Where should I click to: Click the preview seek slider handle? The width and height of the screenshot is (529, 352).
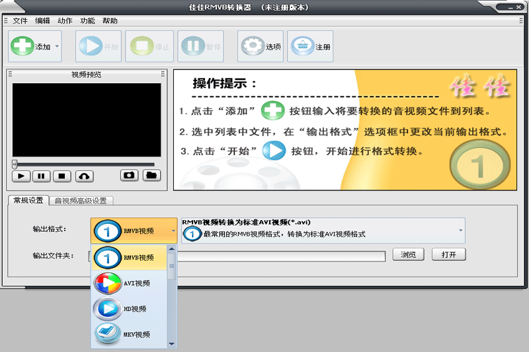(x=15, y=164)
